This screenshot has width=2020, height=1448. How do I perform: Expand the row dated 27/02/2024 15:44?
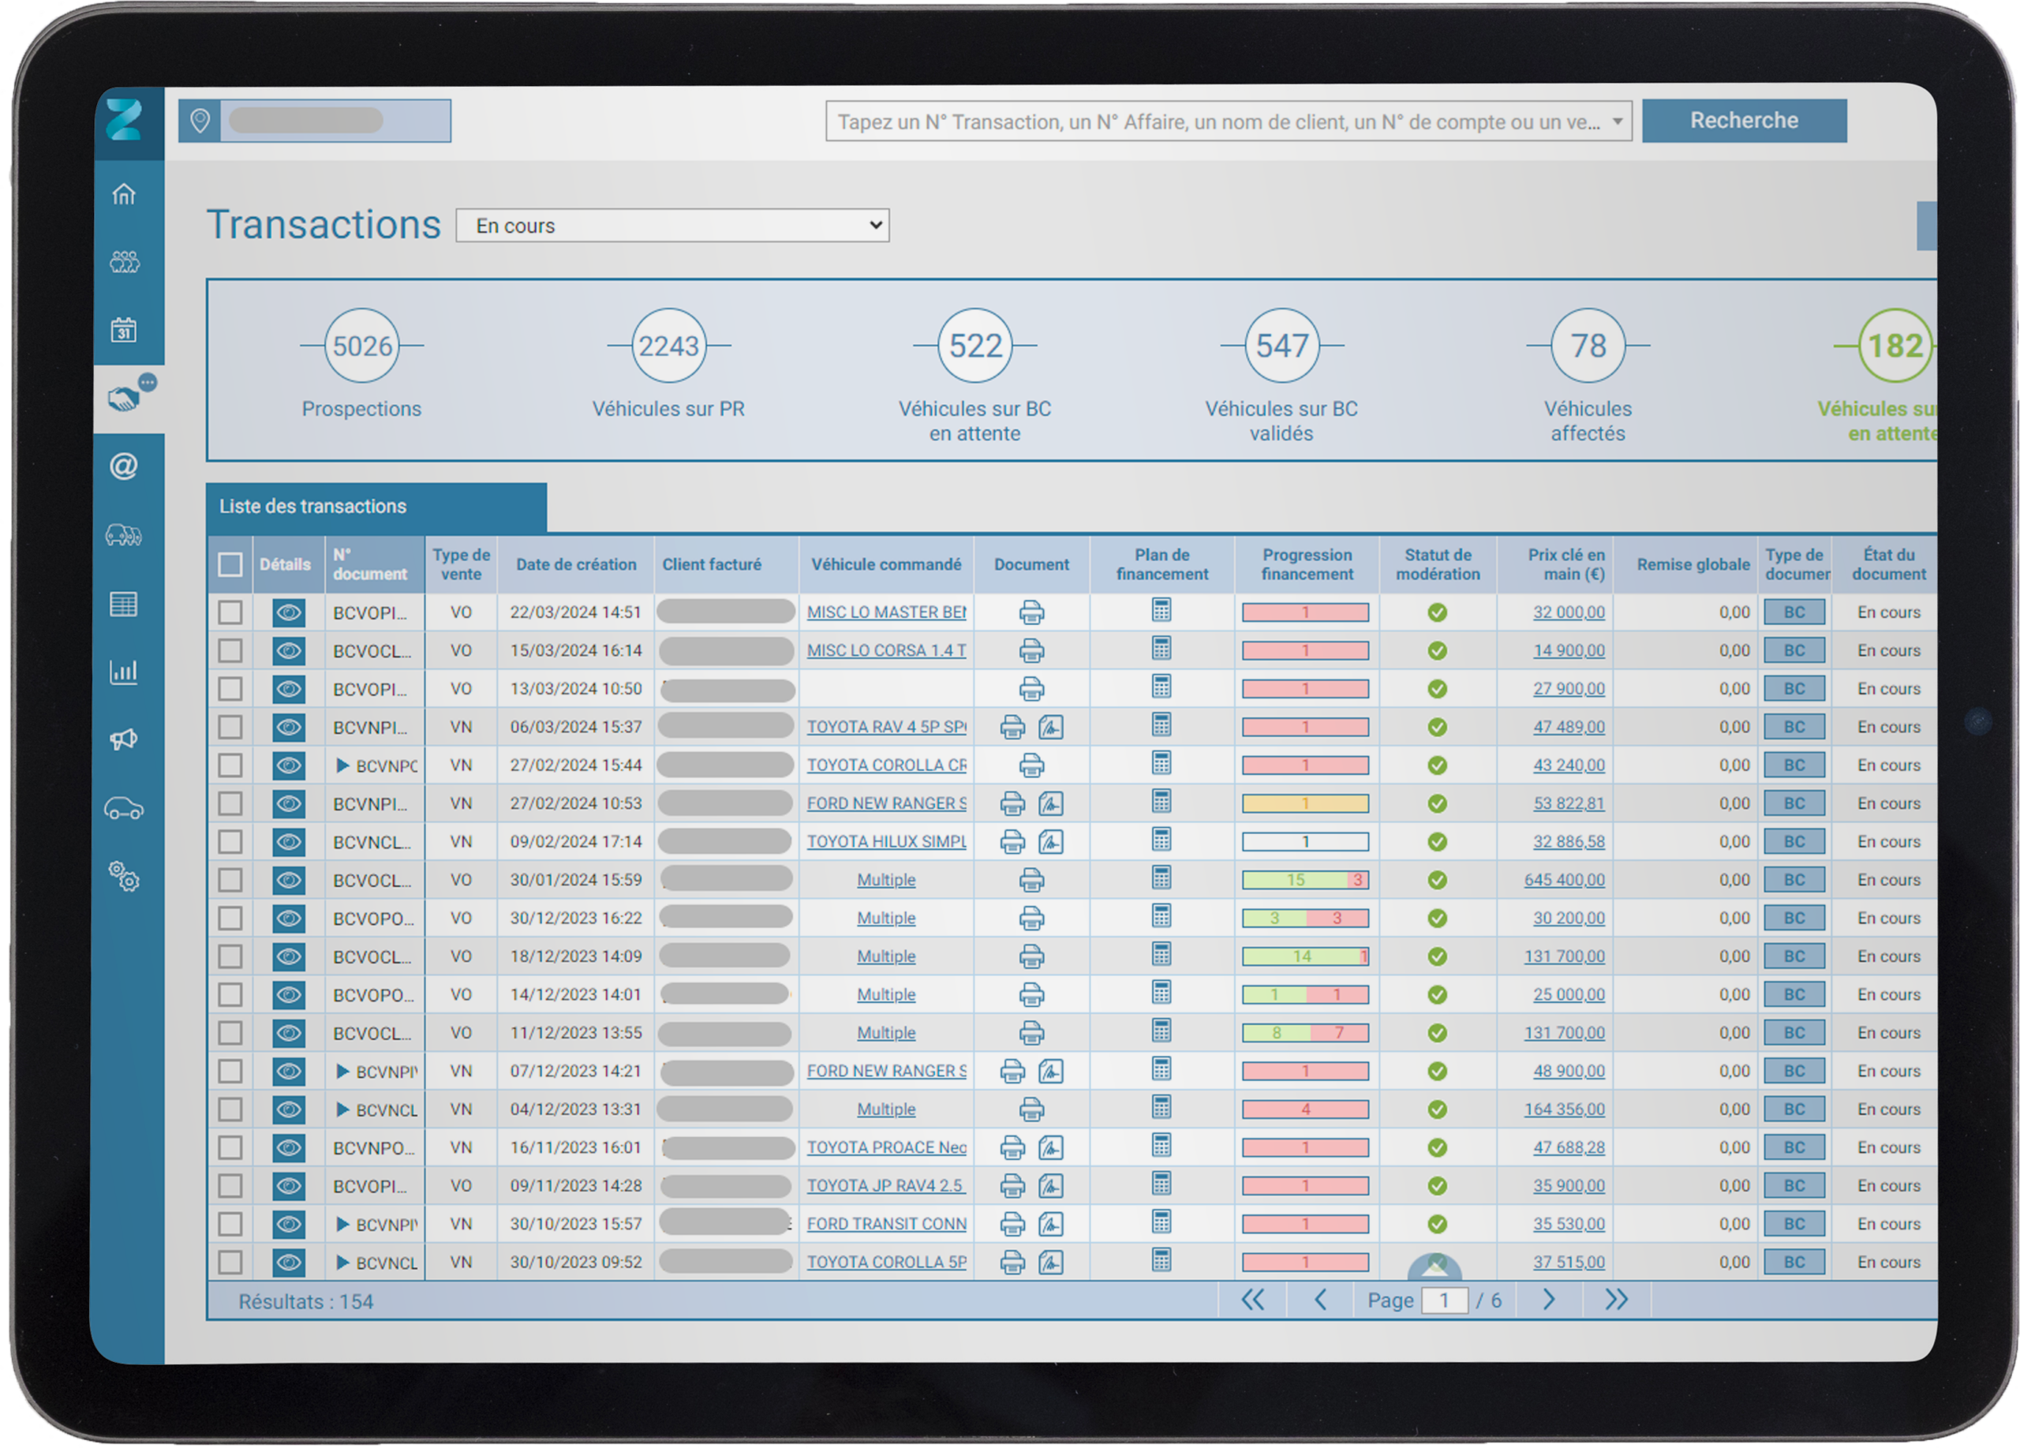click(x=342, y=766)
